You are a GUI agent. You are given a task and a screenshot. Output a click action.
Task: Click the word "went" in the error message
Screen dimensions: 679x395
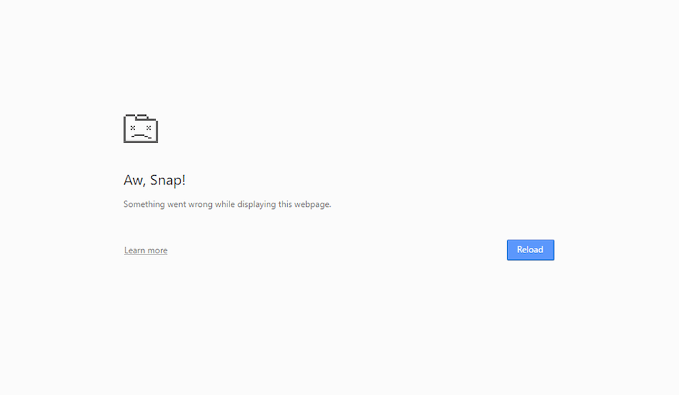(177, 204)
